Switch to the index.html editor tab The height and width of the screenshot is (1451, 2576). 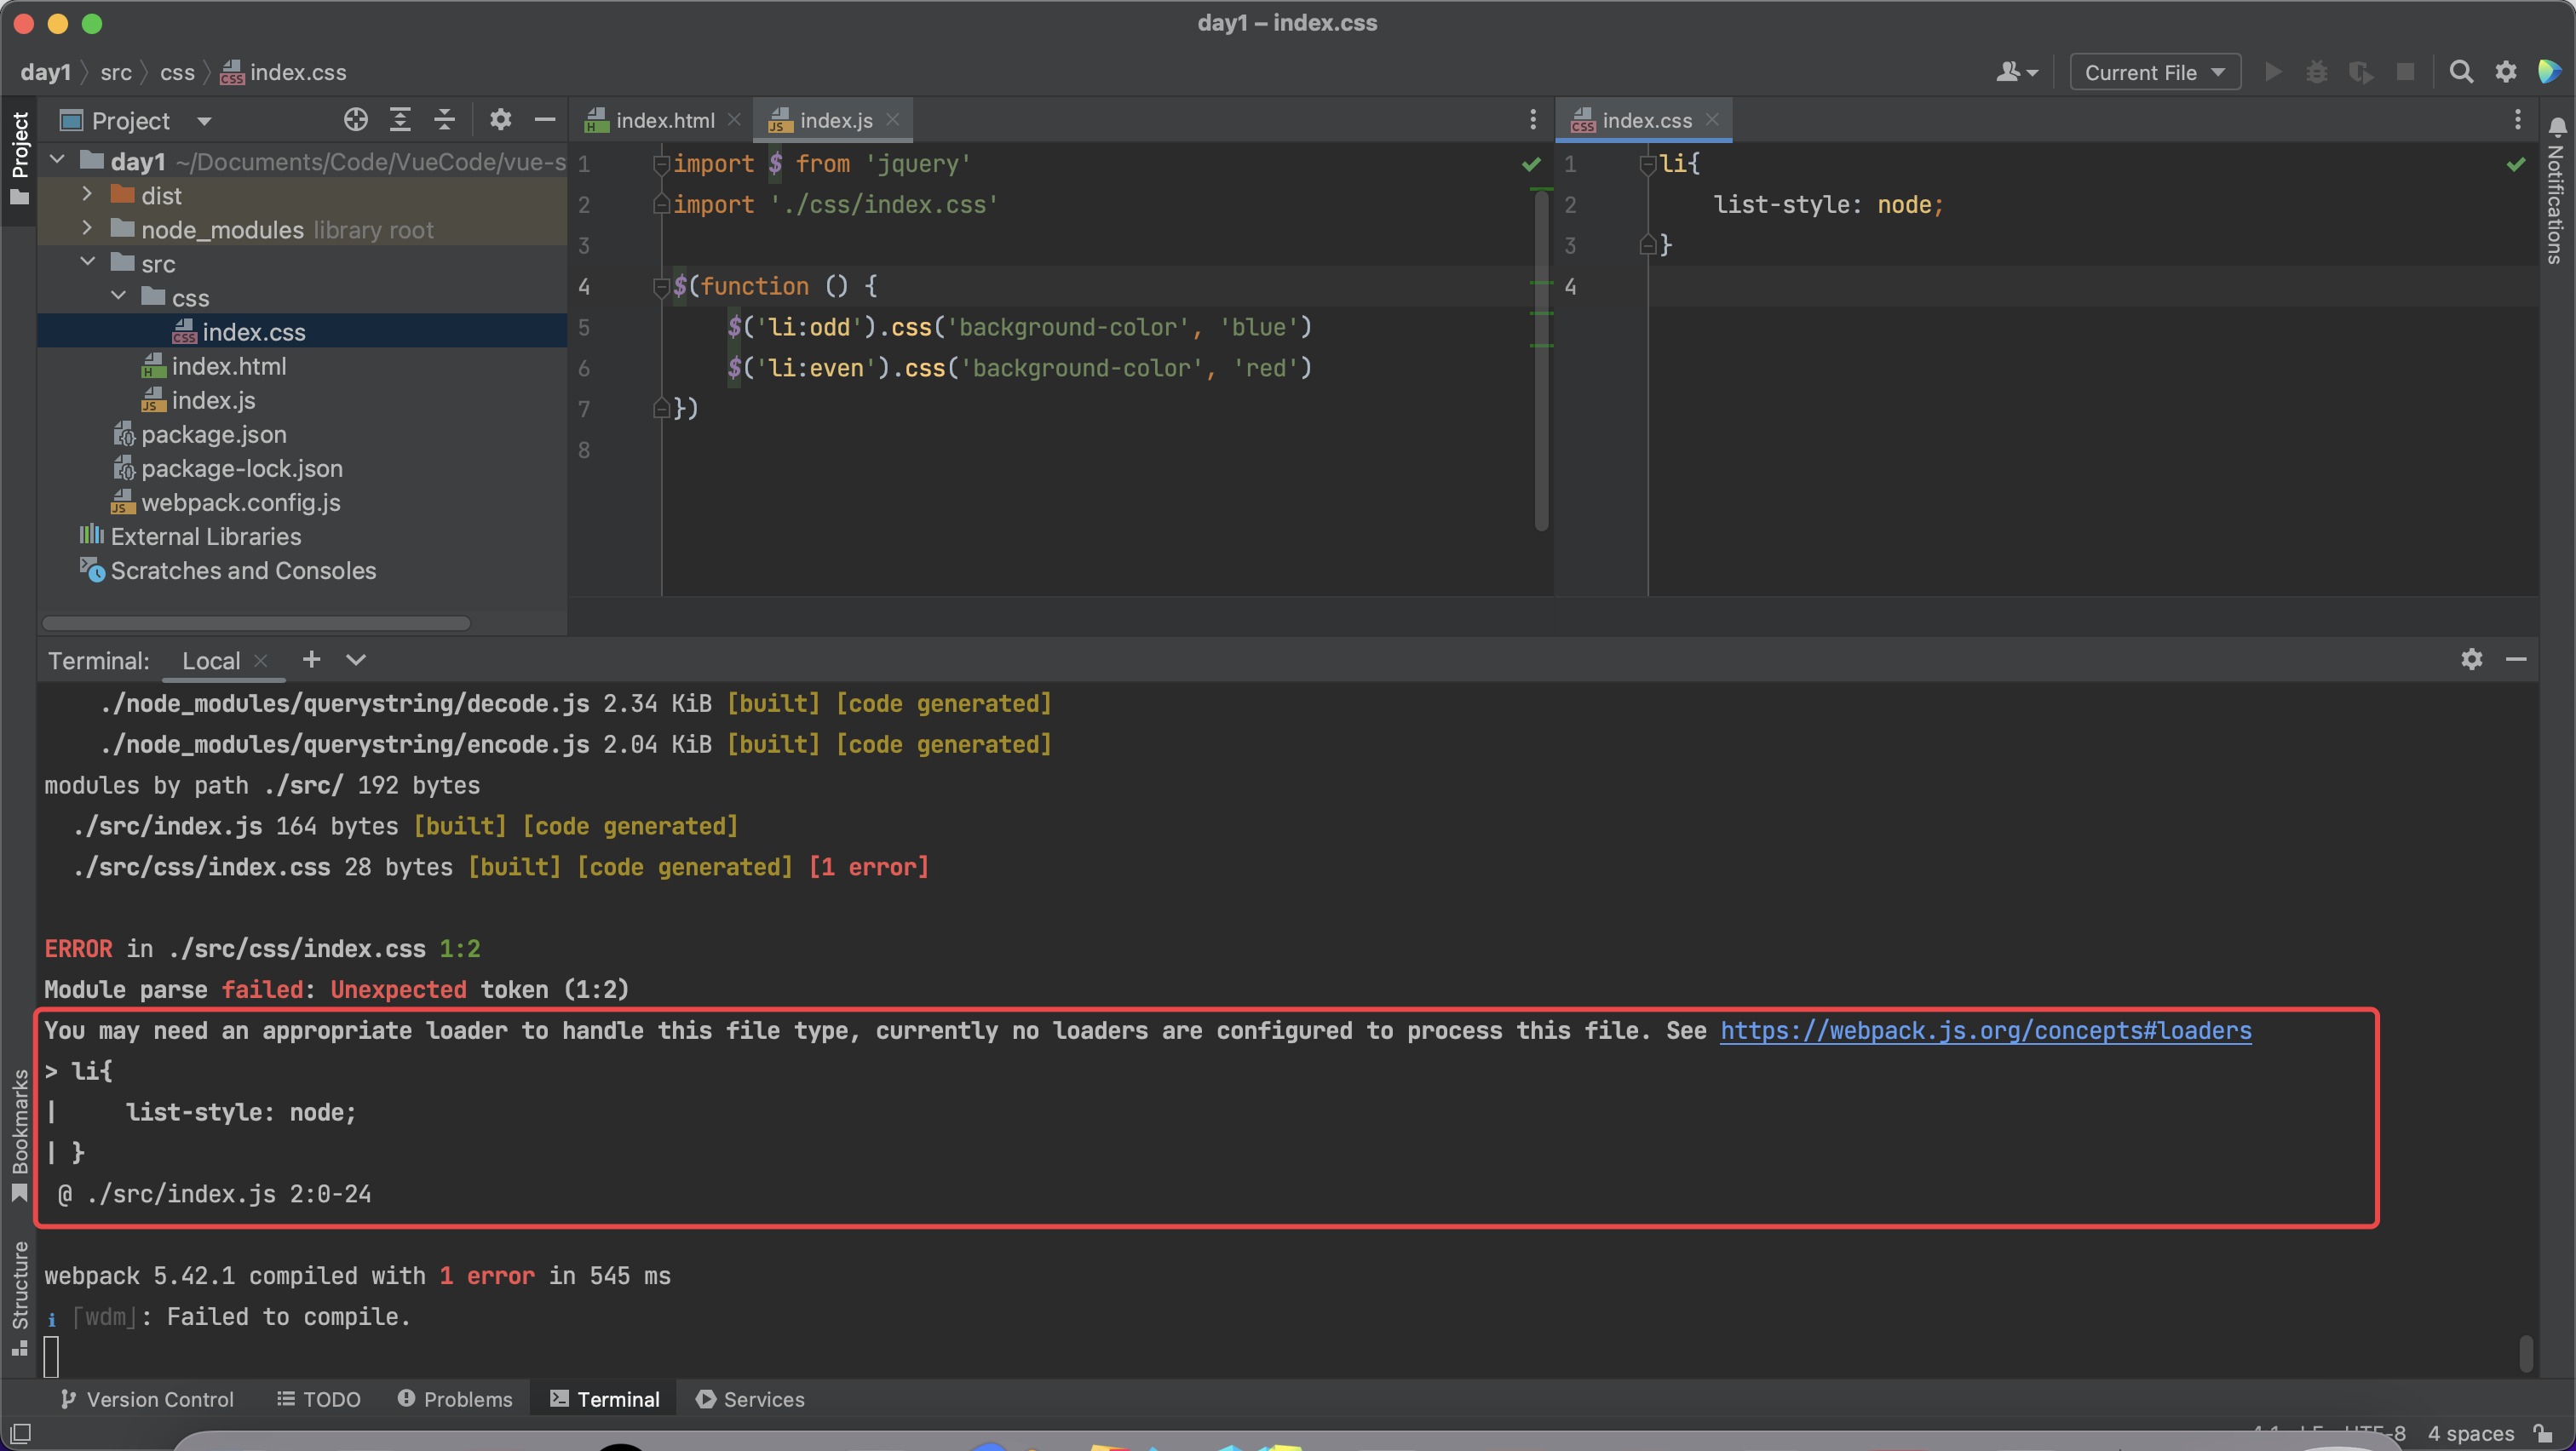tap(664, 121)
